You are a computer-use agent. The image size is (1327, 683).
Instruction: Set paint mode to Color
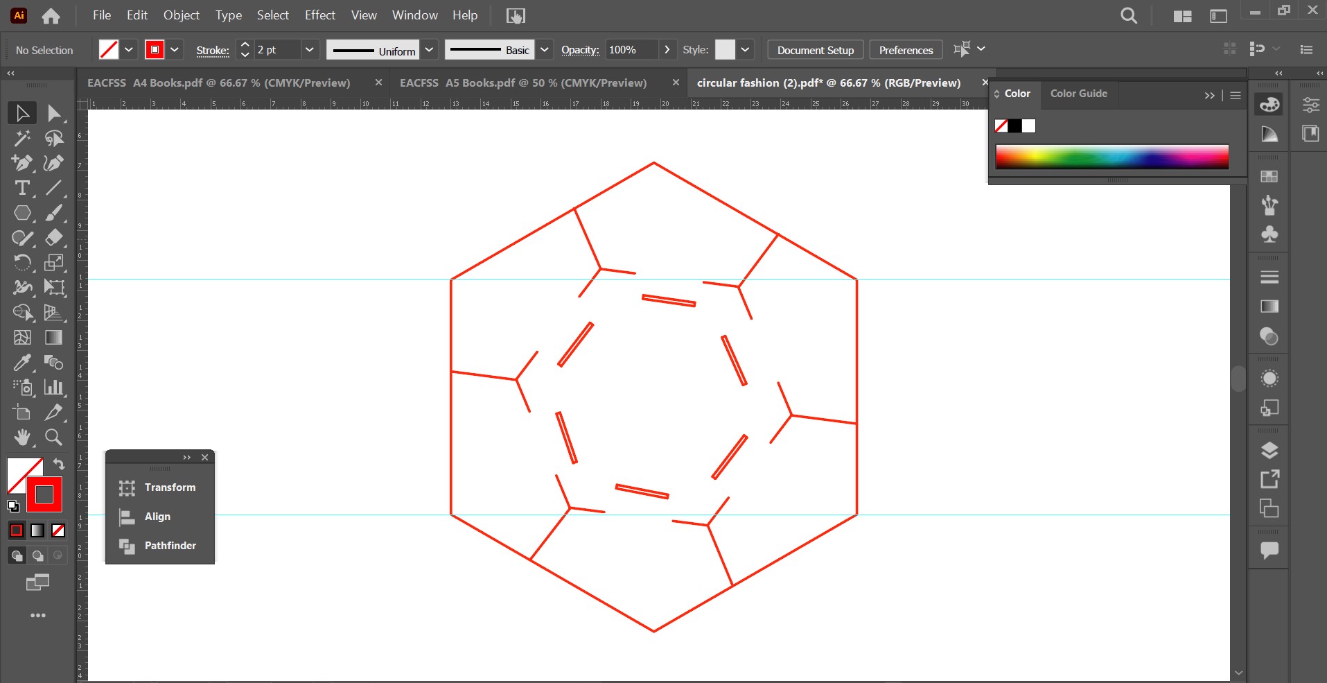17,530
